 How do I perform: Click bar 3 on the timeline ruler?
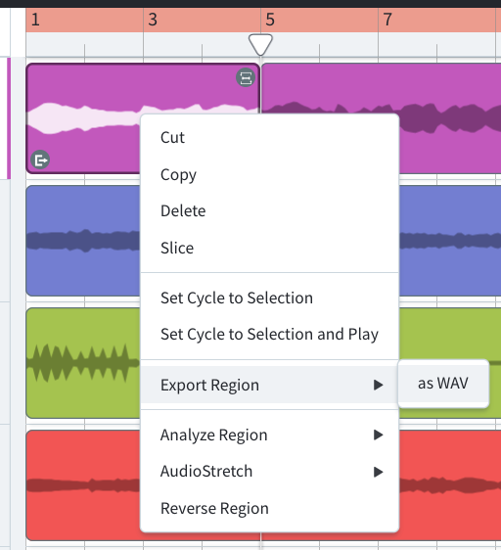click(153, 20)
